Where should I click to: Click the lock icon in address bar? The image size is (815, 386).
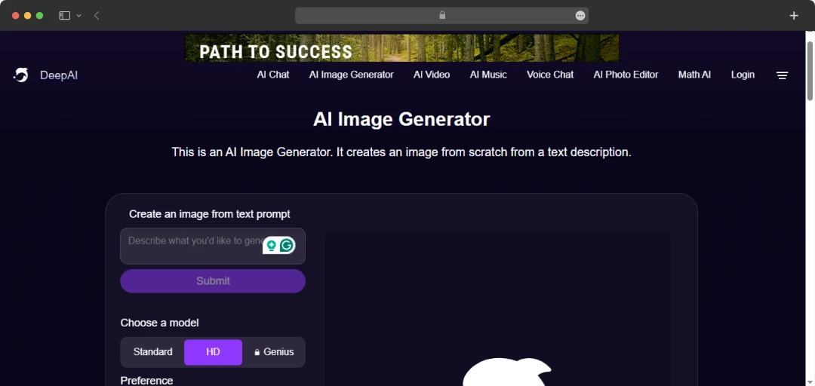[x=442, y=15]
